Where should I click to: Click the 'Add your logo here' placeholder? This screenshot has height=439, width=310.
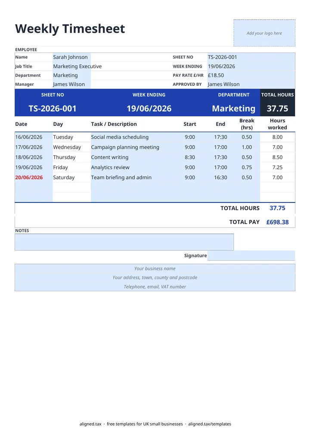[x=264, y=33]
